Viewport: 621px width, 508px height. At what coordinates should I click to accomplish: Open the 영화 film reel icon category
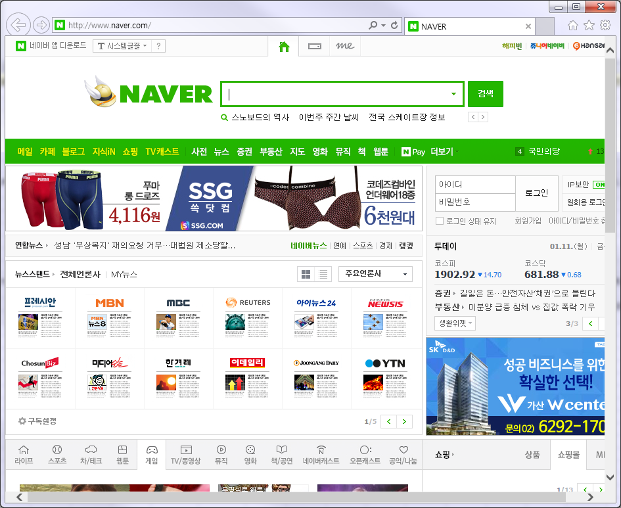click(250, 455)
